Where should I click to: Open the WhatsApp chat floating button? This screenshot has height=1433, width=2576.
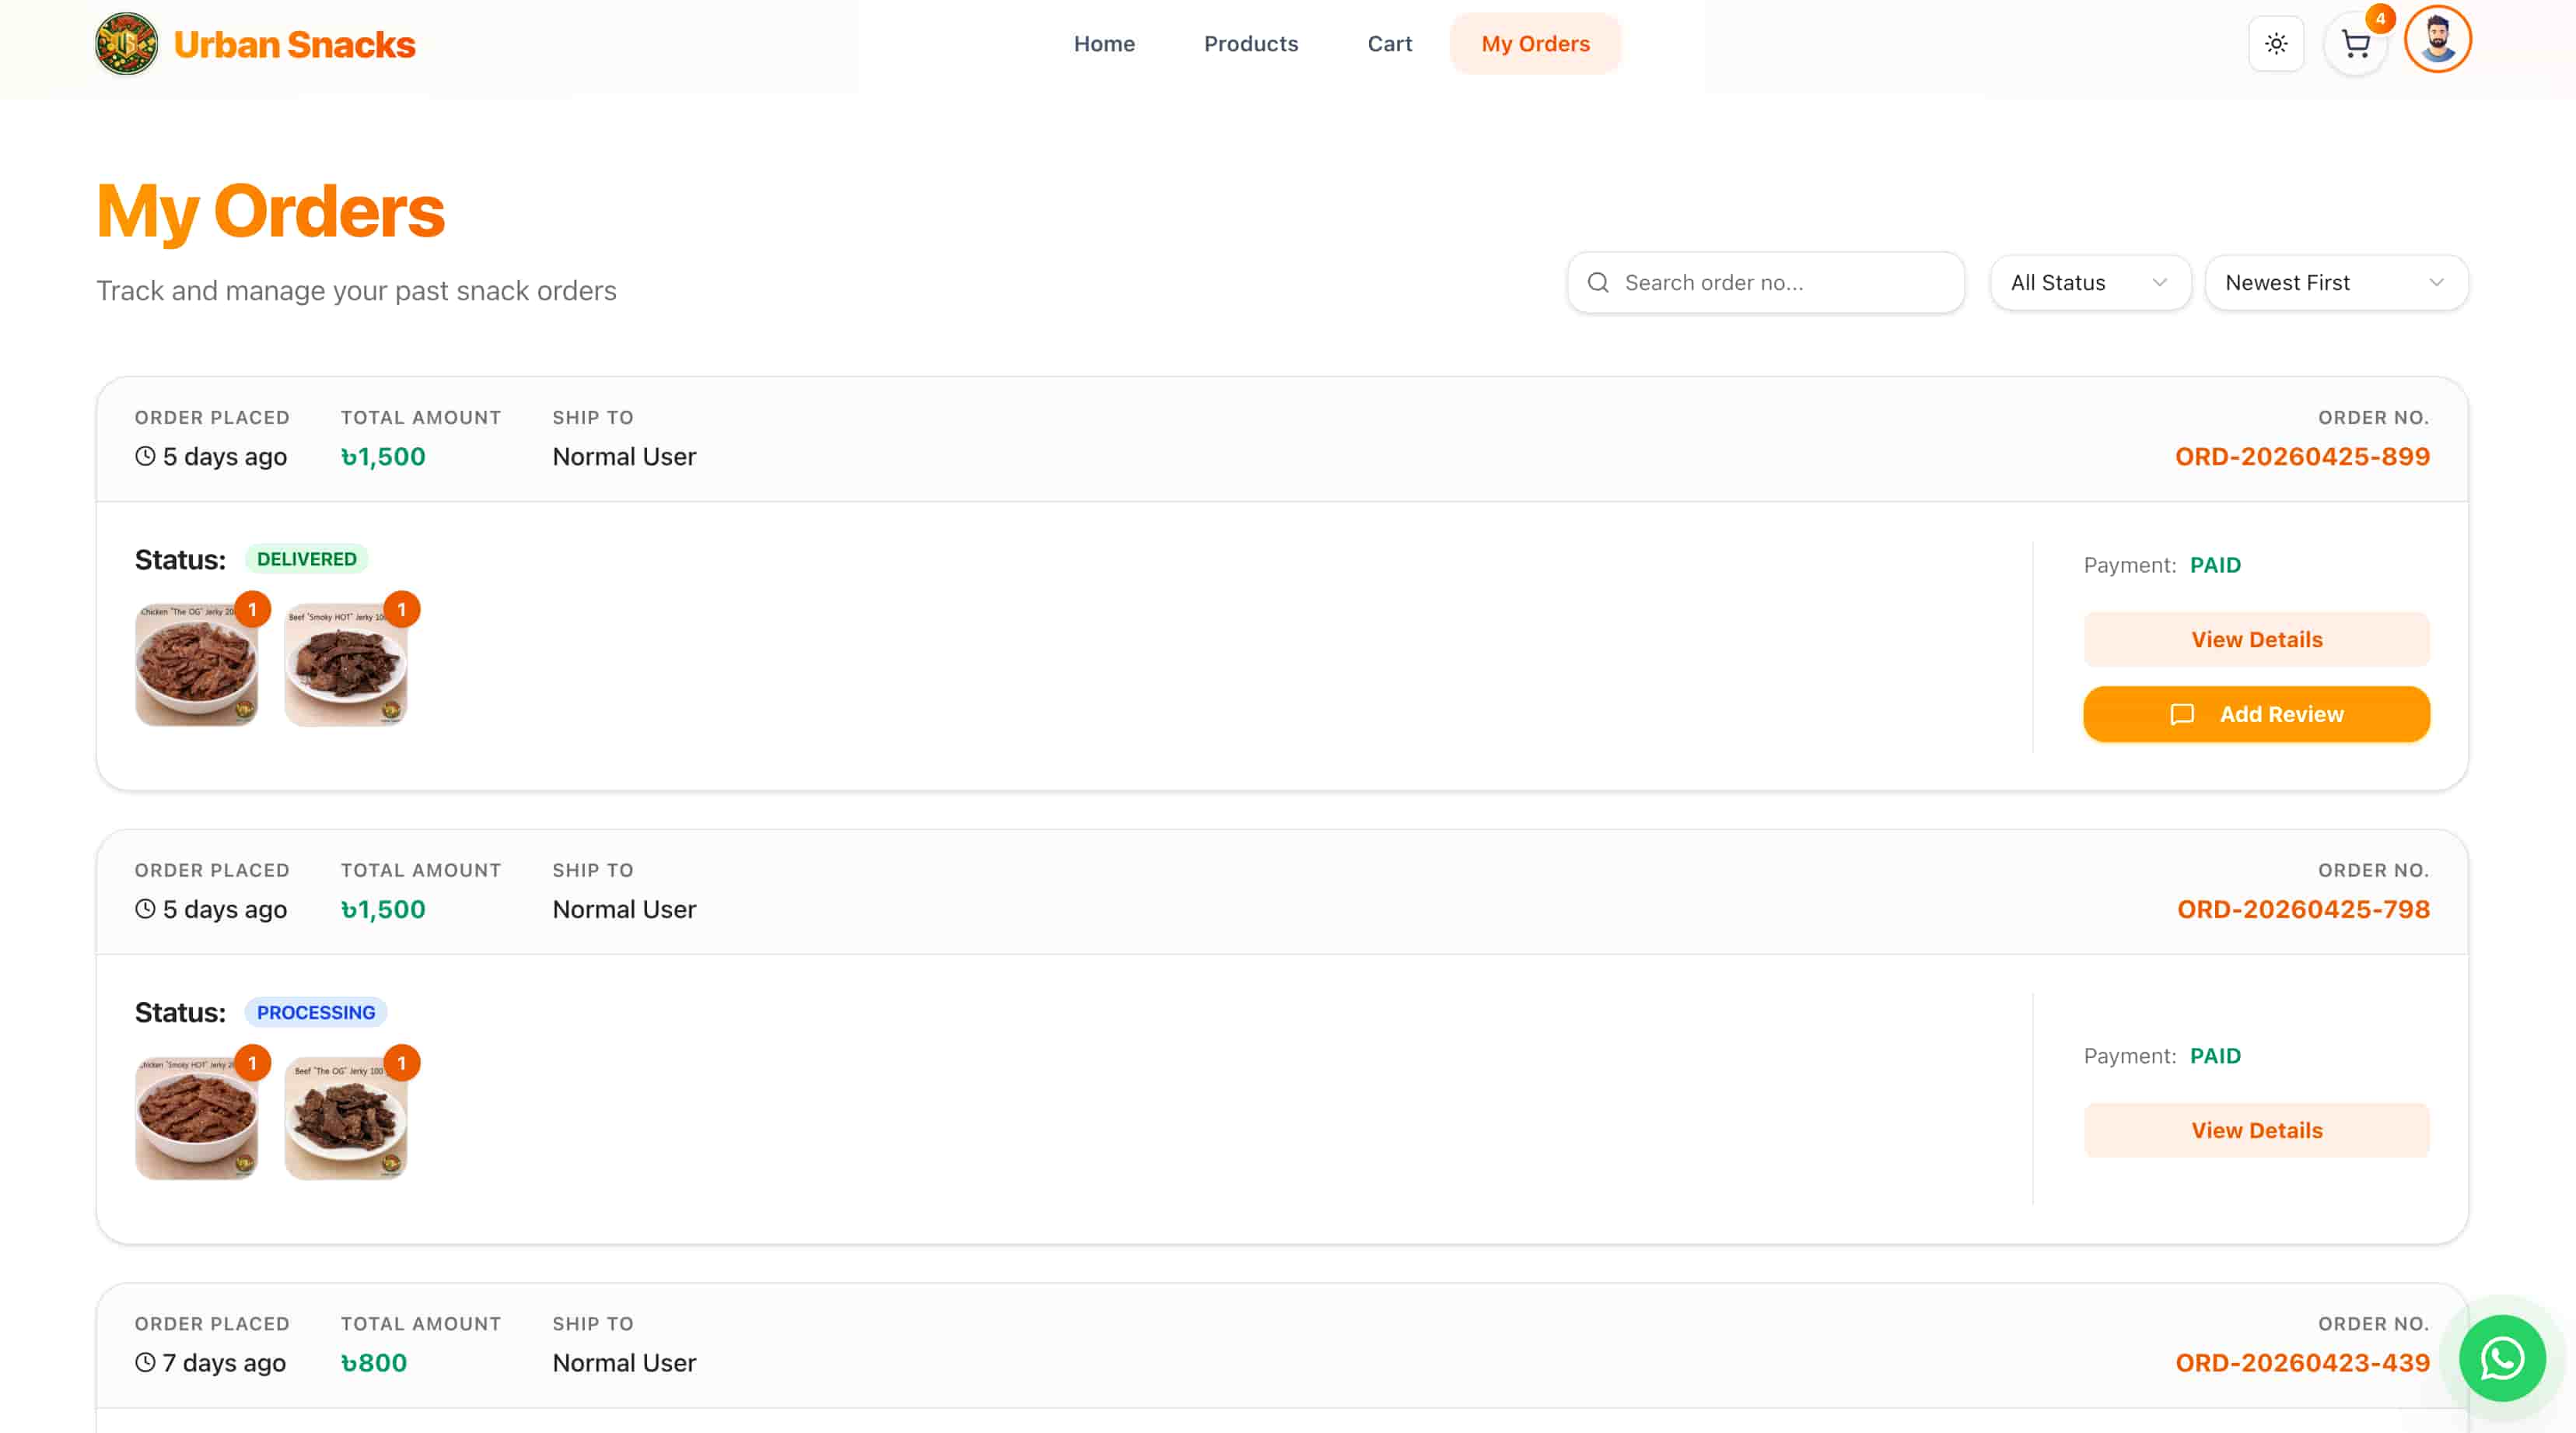coord(2502,1358)
